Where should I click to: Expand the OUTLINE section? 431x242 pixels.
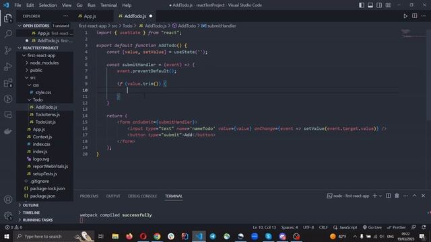tap(44, 205)
